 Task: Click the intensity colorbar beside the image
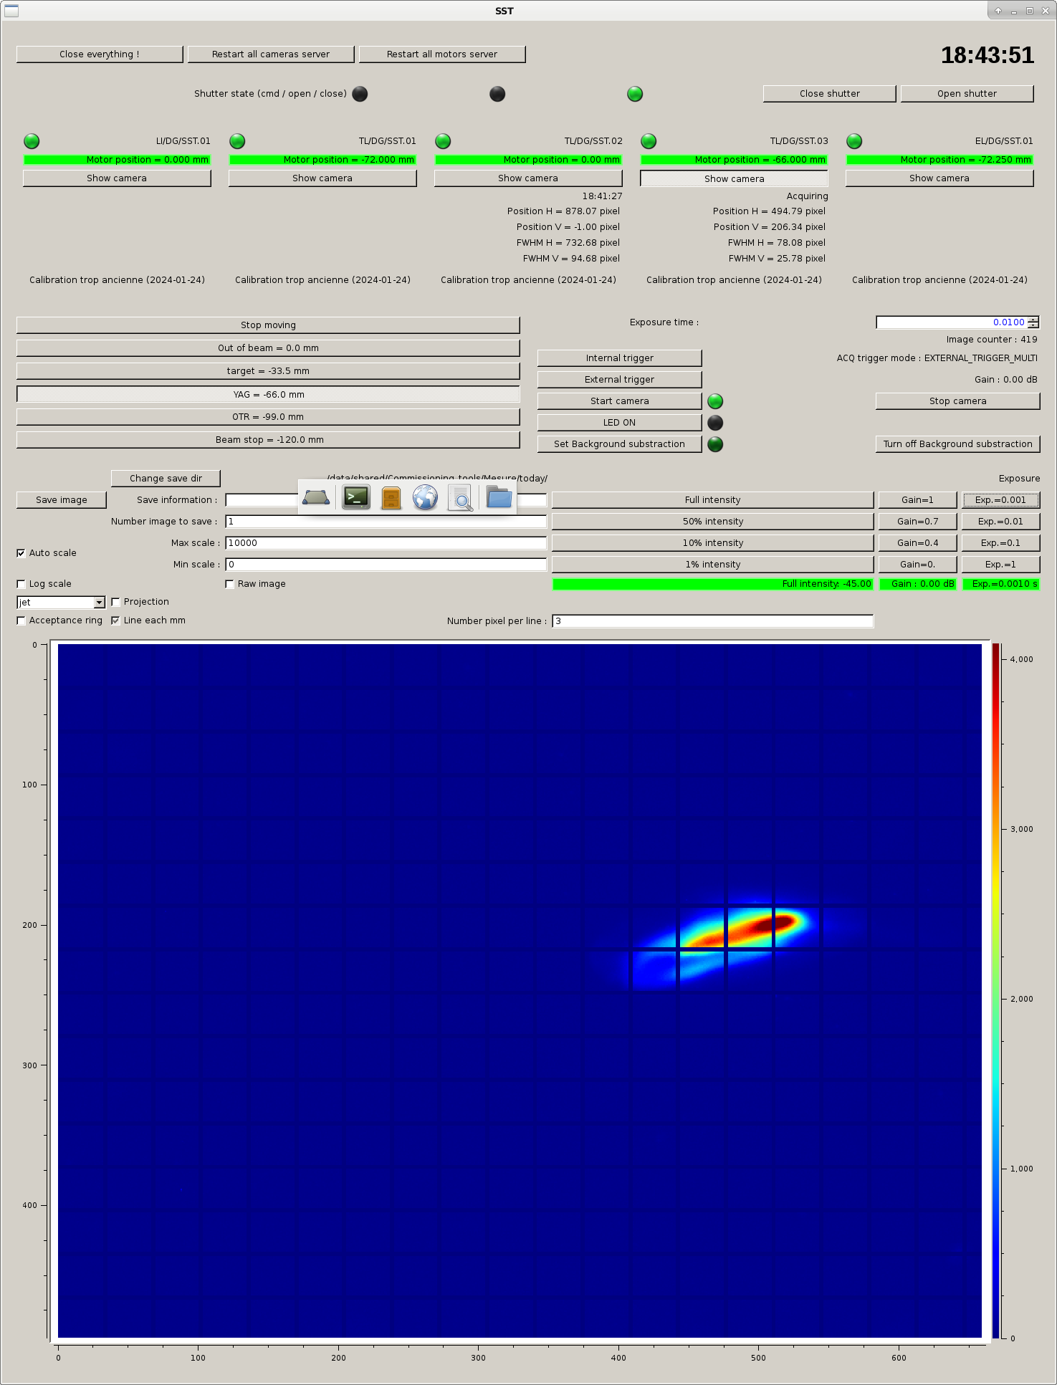point(995,990)
